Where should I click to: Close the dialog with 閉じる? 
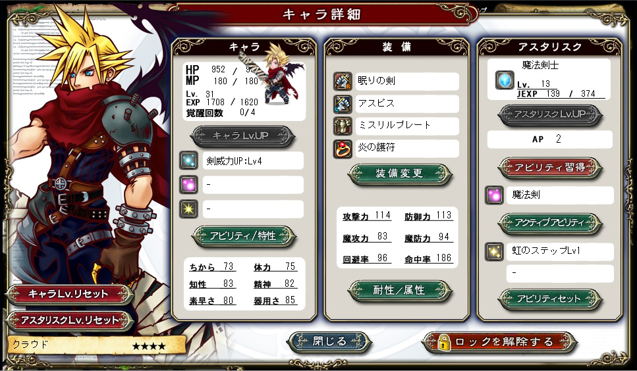[329, 342]
